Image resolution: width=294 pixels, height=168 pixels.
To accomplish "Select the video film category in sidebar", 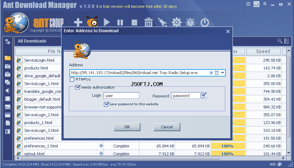I will click(8, 99).
